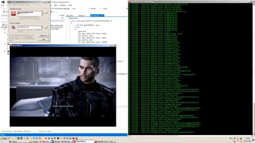Switch to the sdk_test.h editor tab

click(70, 15)
